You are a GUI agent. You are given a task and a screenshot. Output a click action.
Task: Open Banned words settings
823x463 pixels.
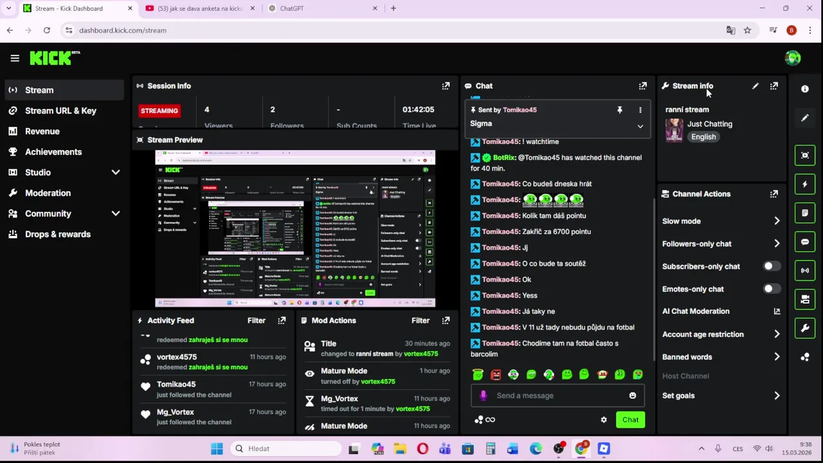[721, 357]
